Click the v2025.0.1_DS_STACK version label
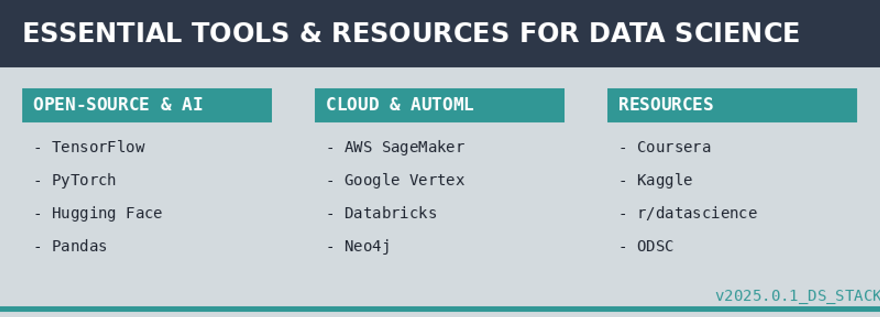The image size is (880, 317). (x=797, y=296)
